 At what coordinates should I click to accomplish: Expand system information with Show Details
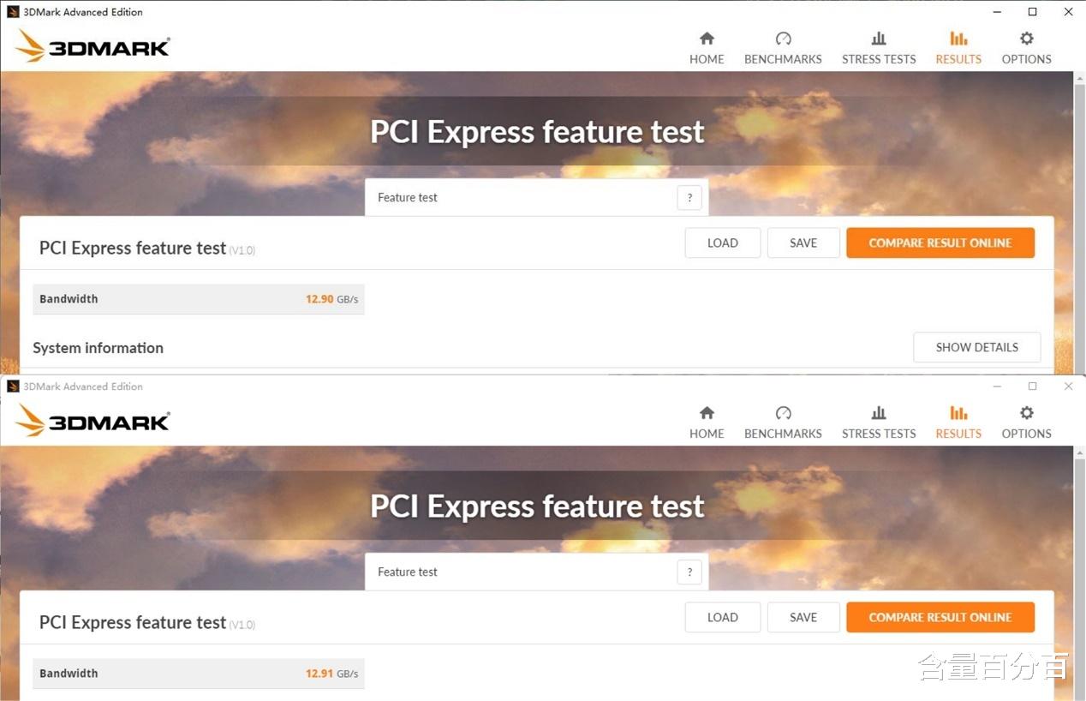(976, 348)
